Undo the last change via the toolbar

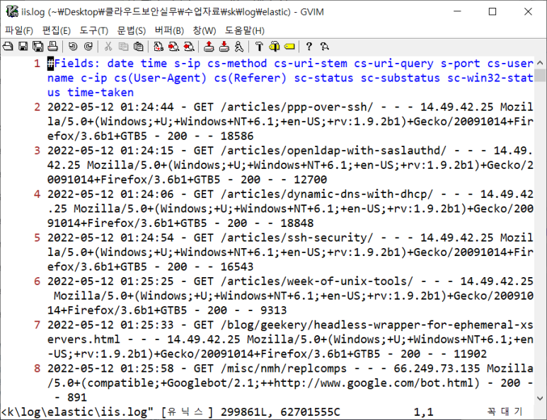pyautogui.click(x=73, y=47)
